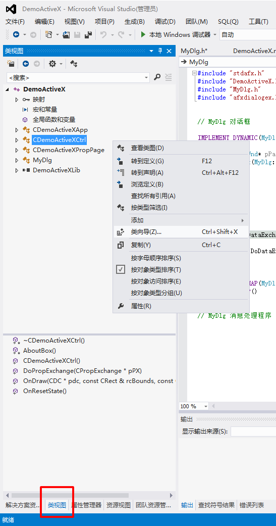
Task: Expand the DemoActiveXLib node
Action: tap(17, 170)
